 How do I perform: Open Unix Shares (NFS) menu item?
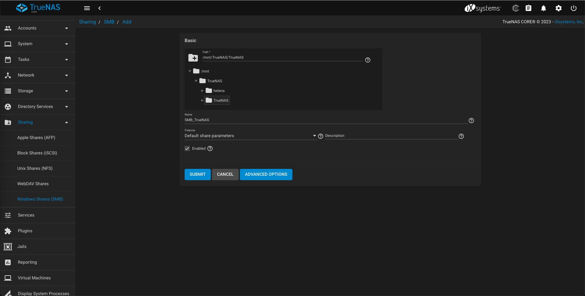click(35, 169)
